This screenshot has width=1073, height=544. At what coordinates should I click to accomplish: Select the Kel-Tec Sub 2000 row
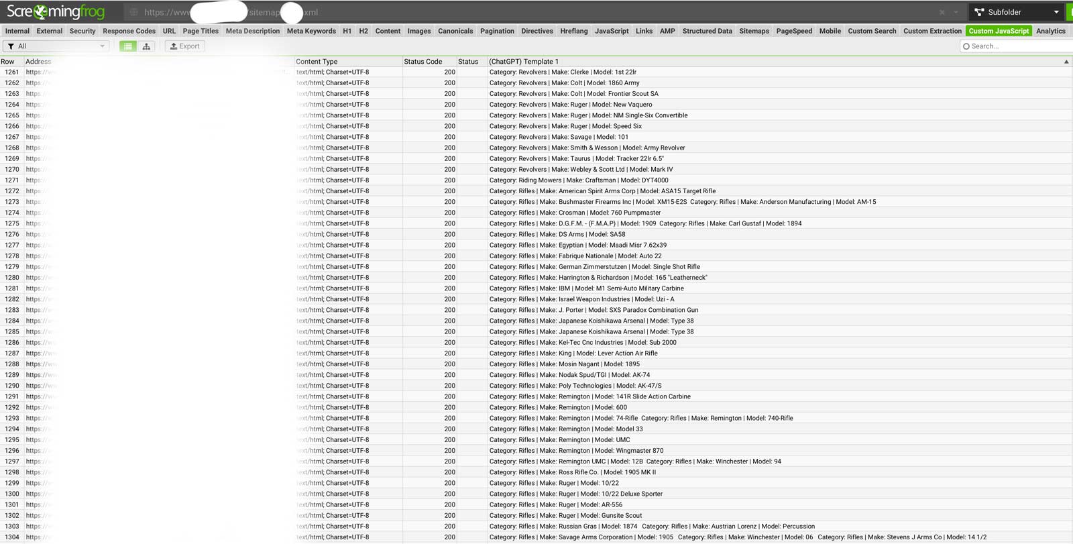tap(536, 343)
